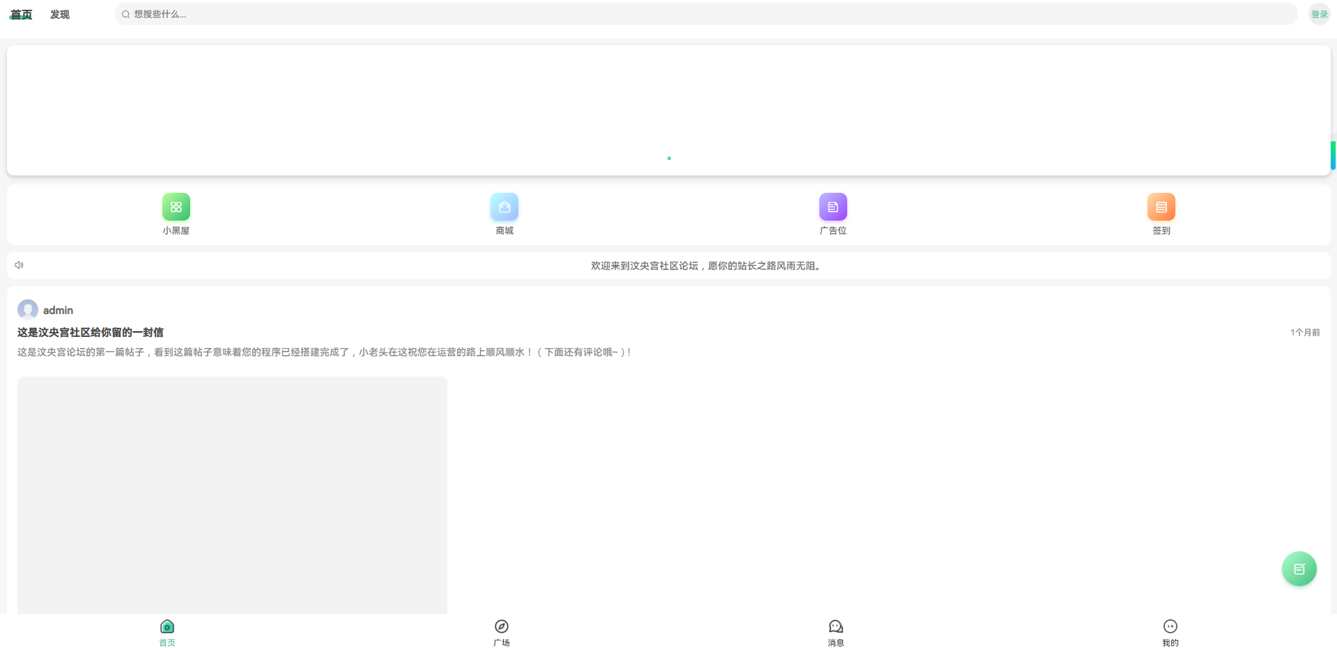This screenshot has width=1337, height=648.
Task: Click the banner carousel indicator dot
Action: [669, 159]
